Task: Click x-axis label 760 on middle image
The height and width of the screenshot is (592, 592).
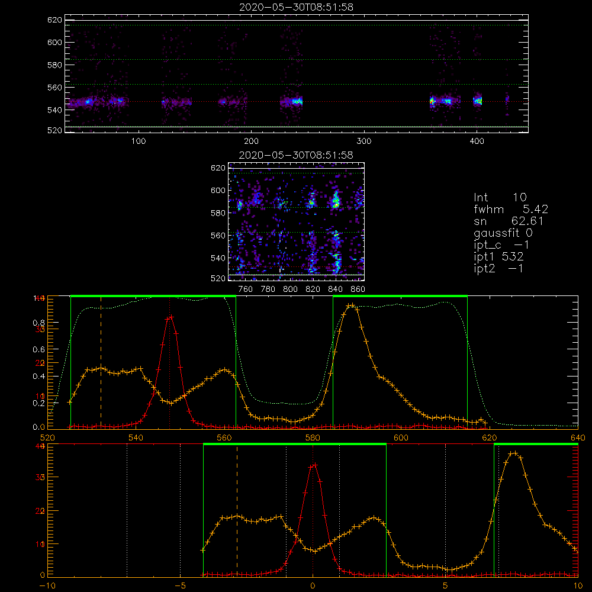Action: point(246,289)
